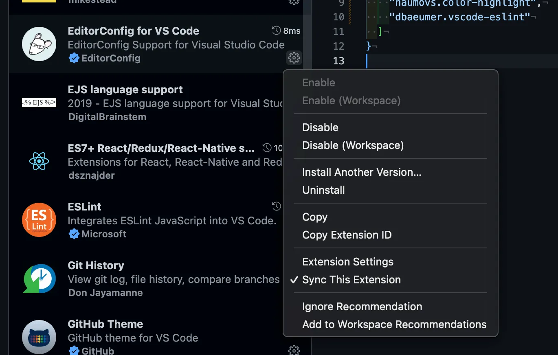Screen dimensions: 558x355
Task: Click the EditorConfig mouse icon
Action: [x=39, y=44]
